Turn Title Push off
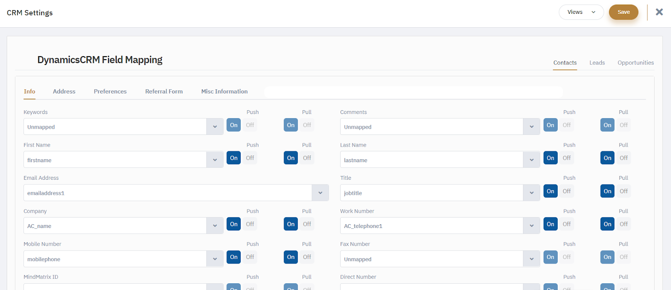The image size is (671, 290). (567, 191)
